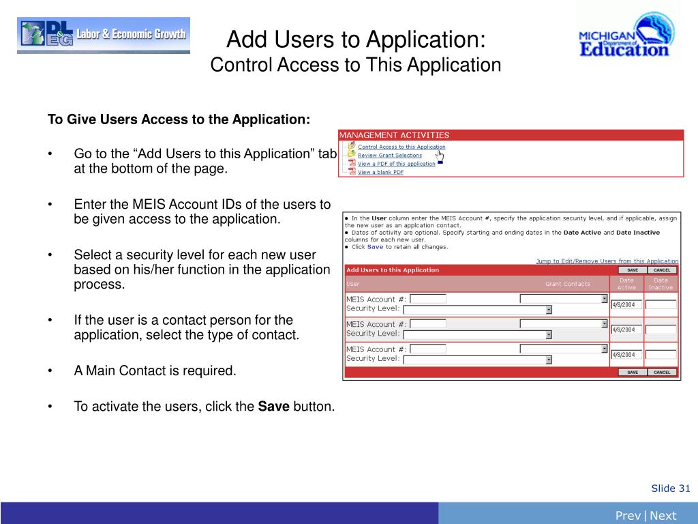Open the second row Grant Contacts dropdown
The height and width of the screenshot is (524, 698).
564,324
